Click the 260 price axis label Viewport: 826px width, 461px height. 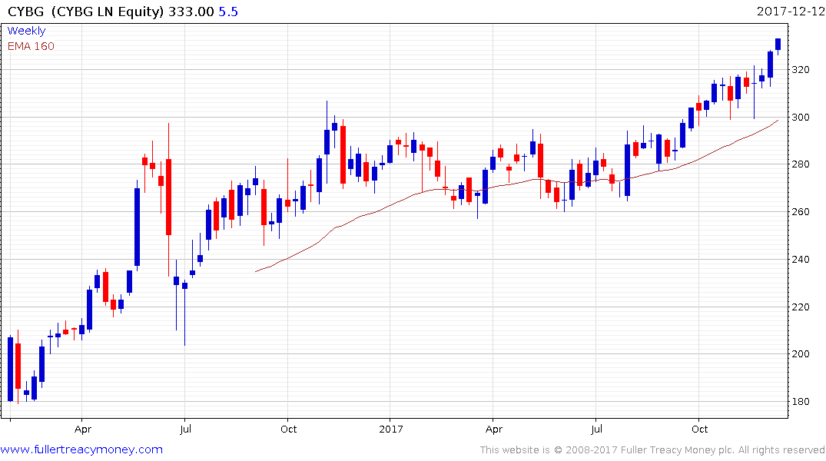801,212
